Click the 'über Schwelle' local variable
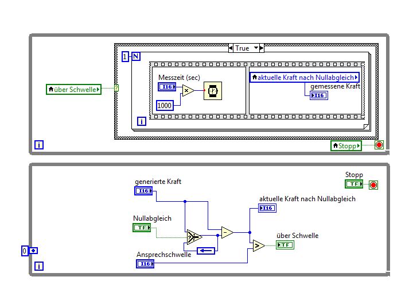Image resolution: width=409 pixels, height=292 pixels. [73, 90]
